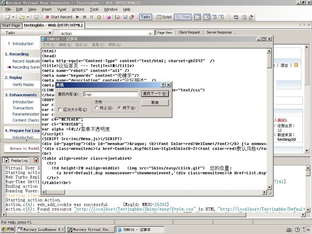This screenshot has width=312, height=234.
Task: Toggle the Tasks view button
Action: (145, 17)
